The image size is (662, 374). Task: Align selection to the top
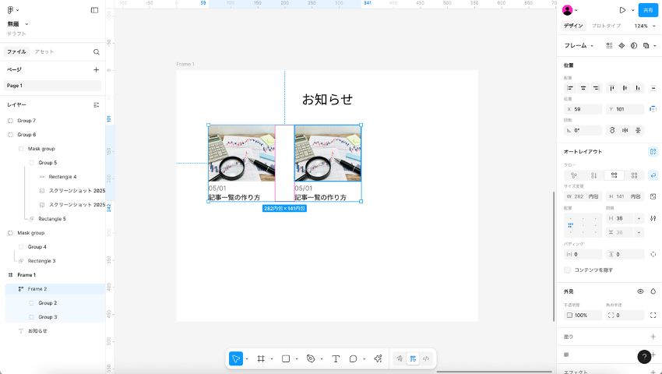(x=611, y=88)
